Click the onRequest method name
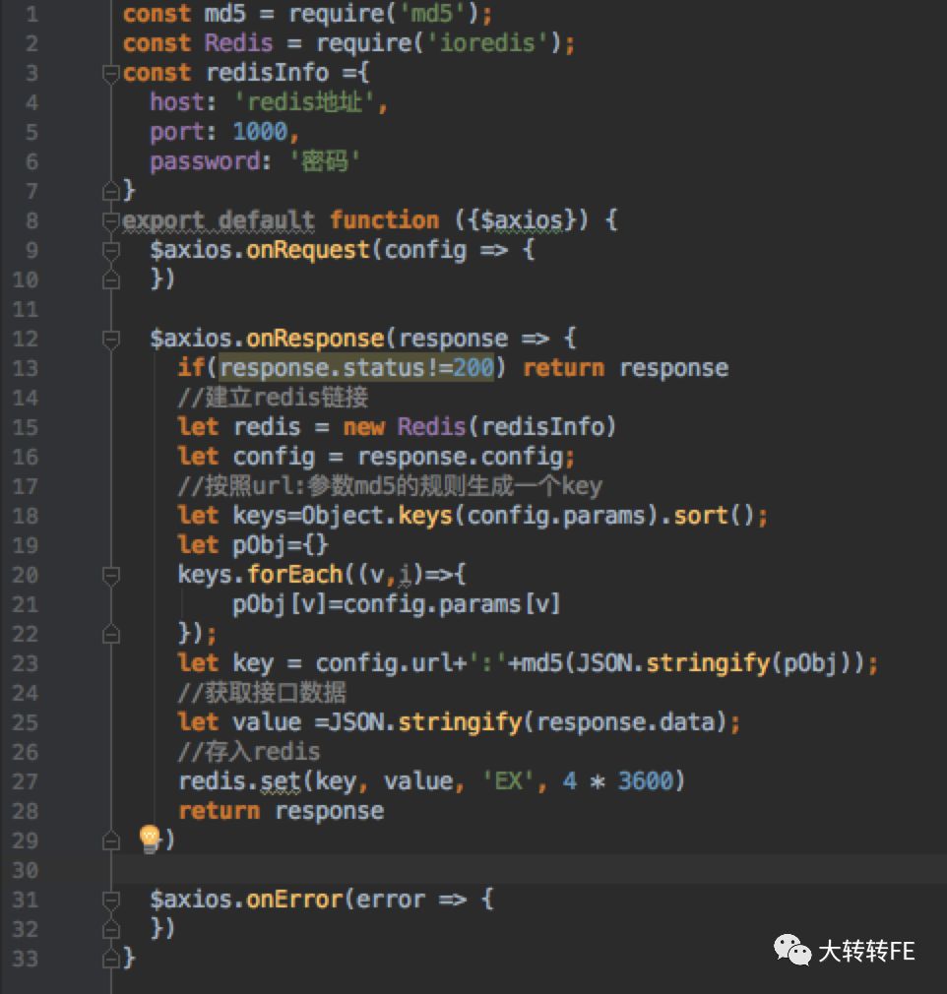 tap(308, 250)
